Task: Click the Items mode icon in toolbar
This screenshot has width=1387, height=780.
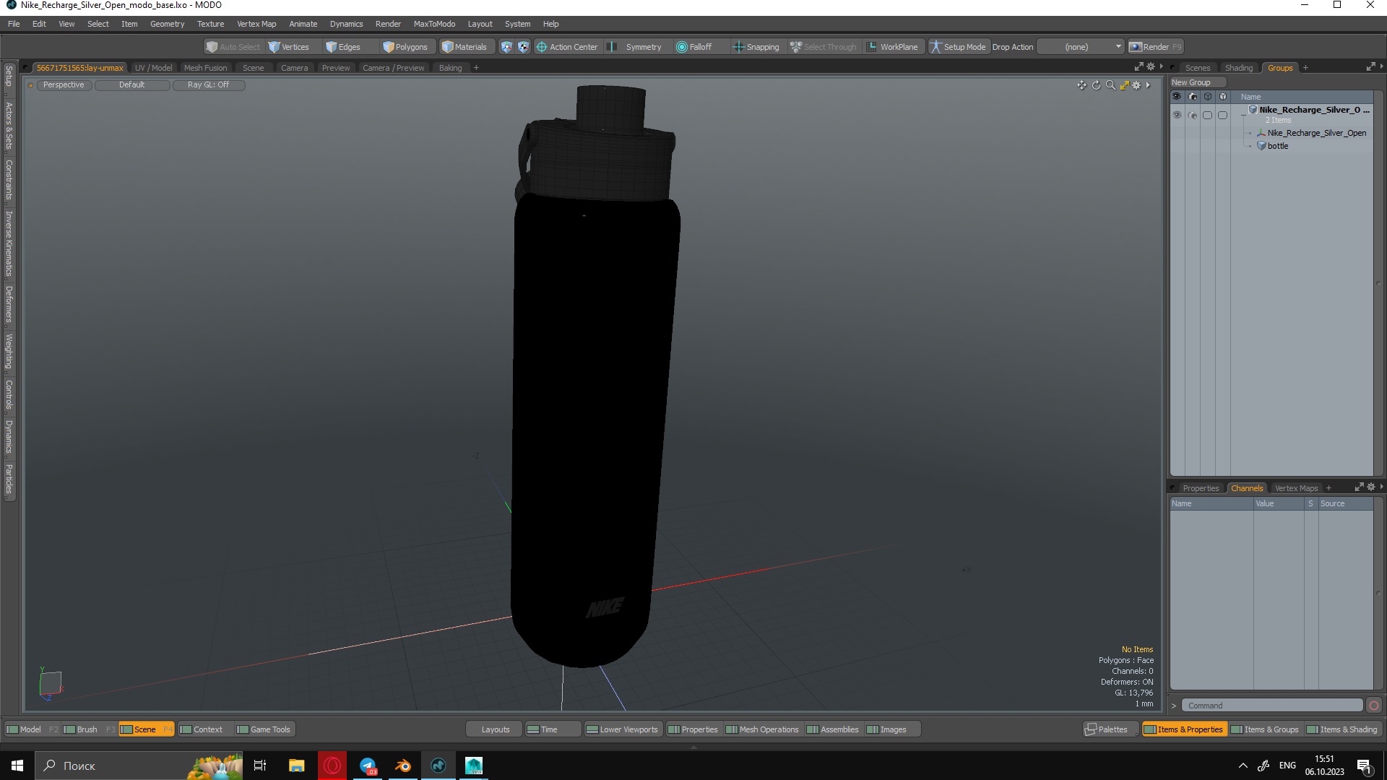Action: (506, 47)
